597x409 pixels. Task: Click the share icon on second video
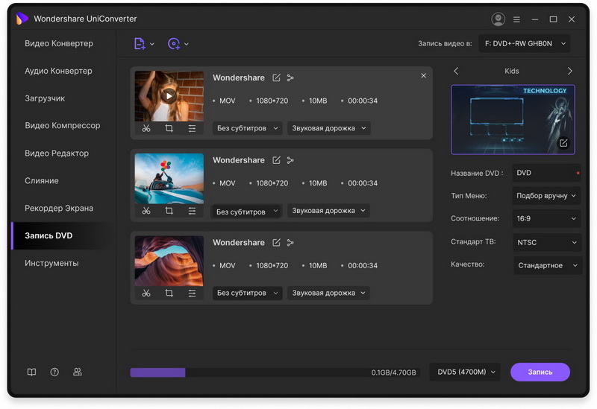(290, 160)
